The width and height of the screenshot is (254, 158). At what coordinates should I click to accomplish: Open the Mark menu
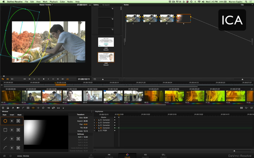click(45, 1)
